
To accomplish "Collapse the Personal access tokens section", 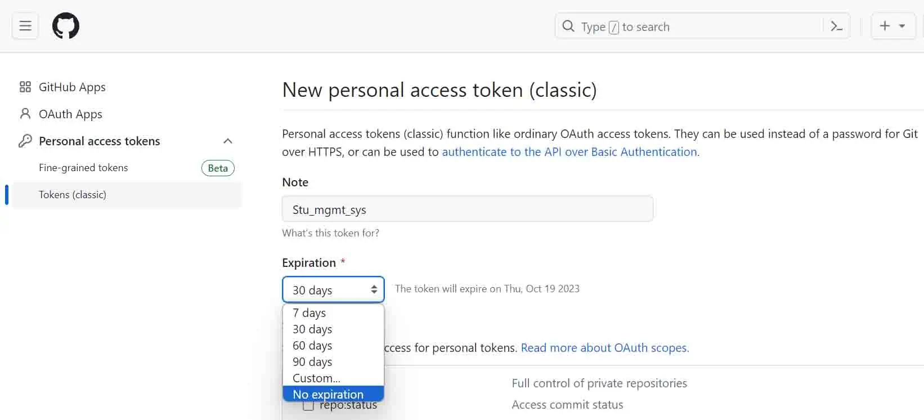I will pyautogui.click(x=228, y=141).
